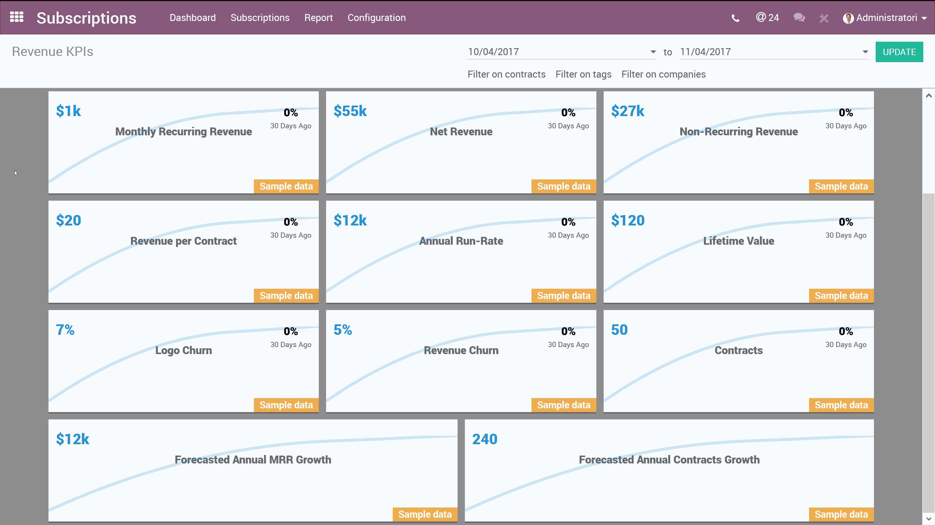Open the messaging conversations icon
Screen dimensions: 935x525
tap(799, 18)
